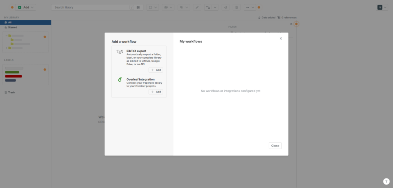Open search filter options icon
Screen dimensions: 393x188
[139, 7]
